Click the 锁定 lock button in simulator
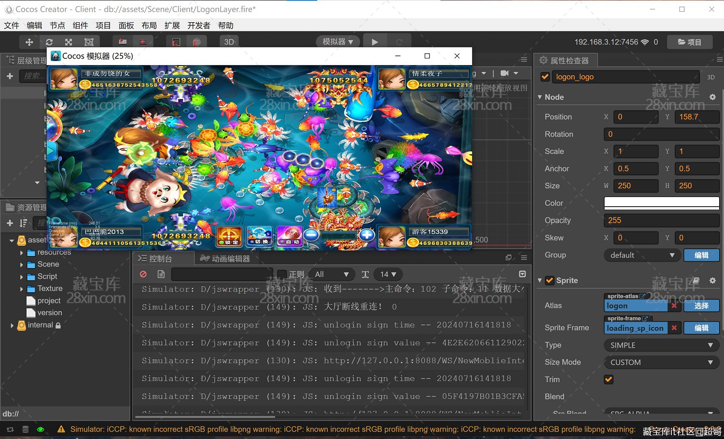Screen dimensions: 724x439 tap(229, 236)
